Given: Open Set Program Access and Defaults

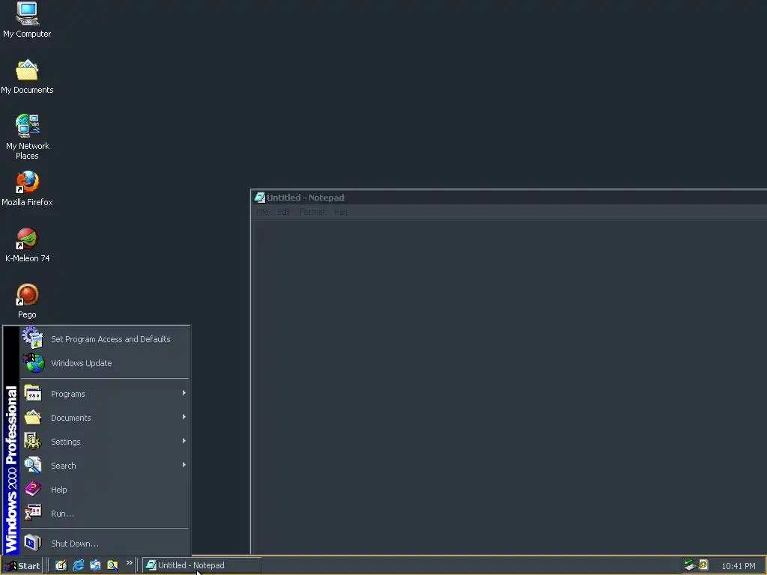Looking at the screenshot, I should coord(105,339).
